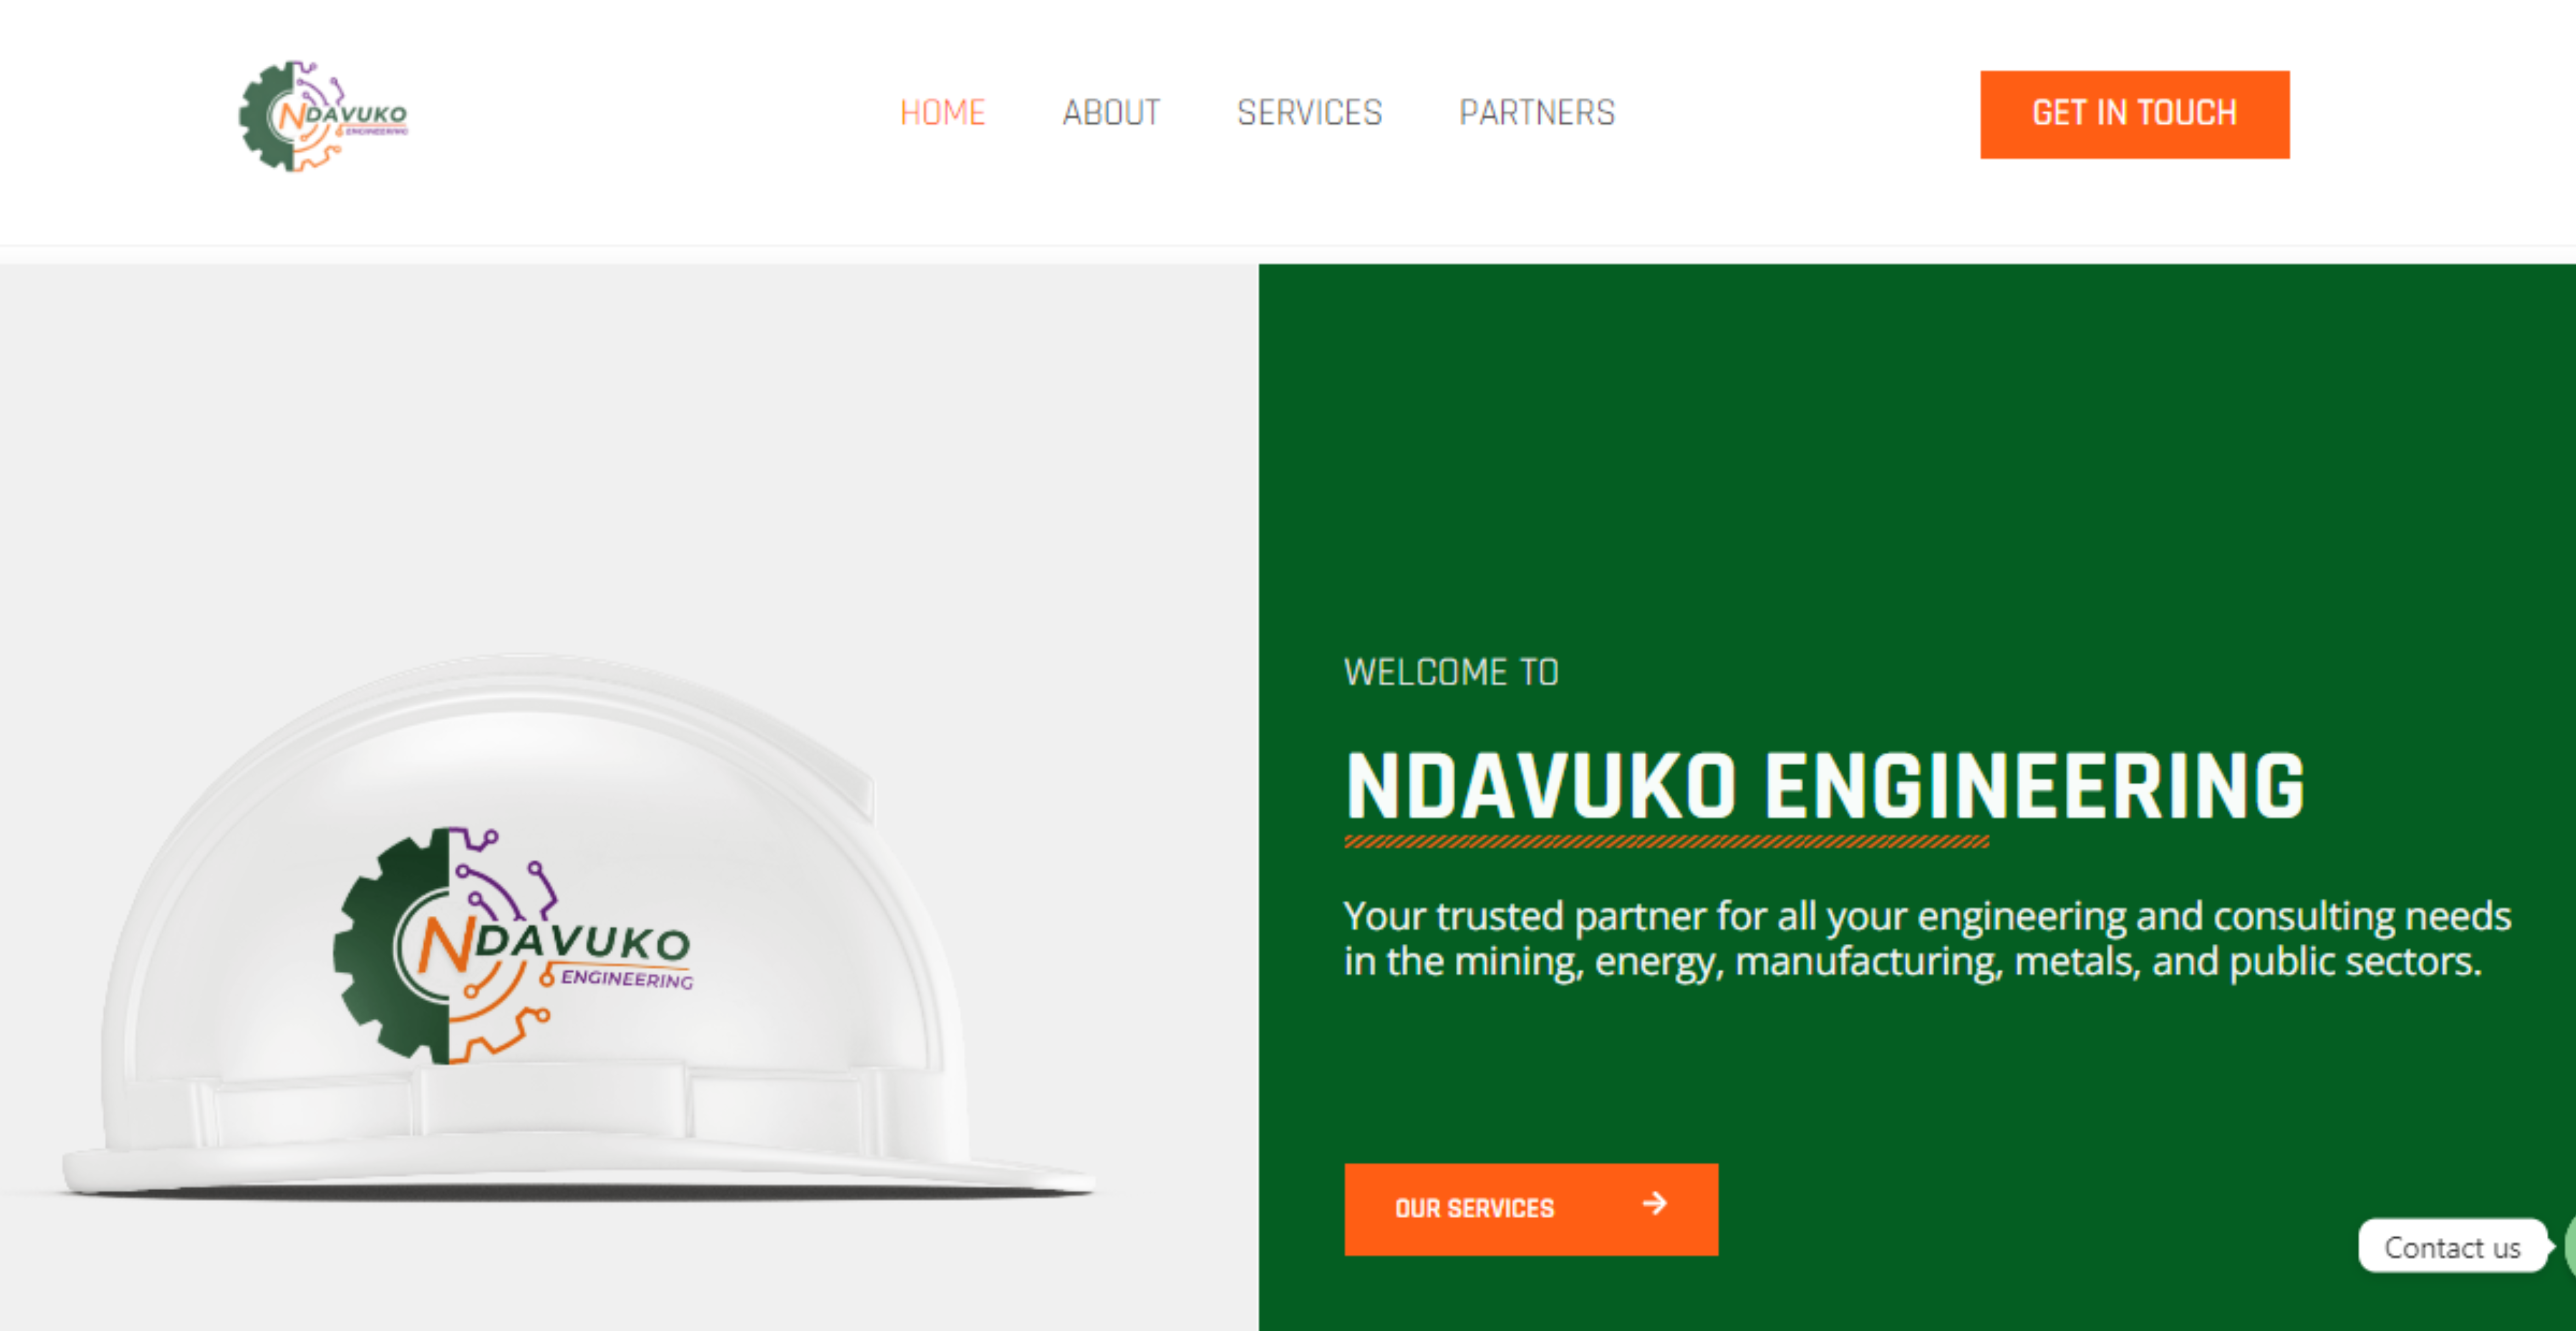Click the arrow icon in OUR SERVICES button
Image resolution: width=2576 pixels, height=1331 pixels.
pos(1655,1203)
